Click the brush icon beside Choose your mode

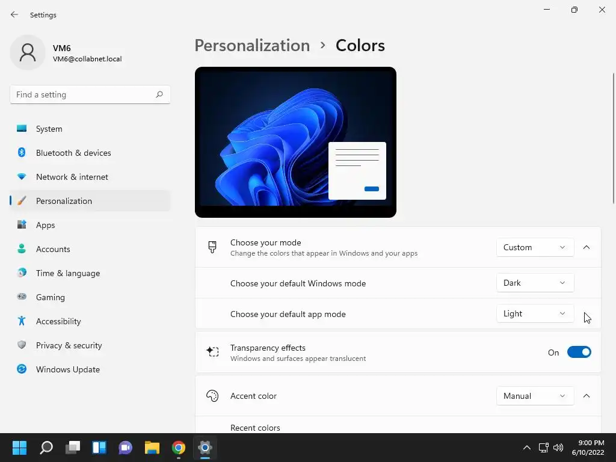click(x=212, y=247)
